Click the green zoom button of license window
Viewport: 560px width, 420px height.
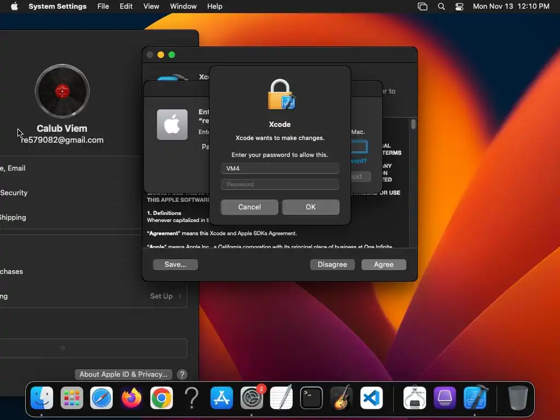(172, 55)
